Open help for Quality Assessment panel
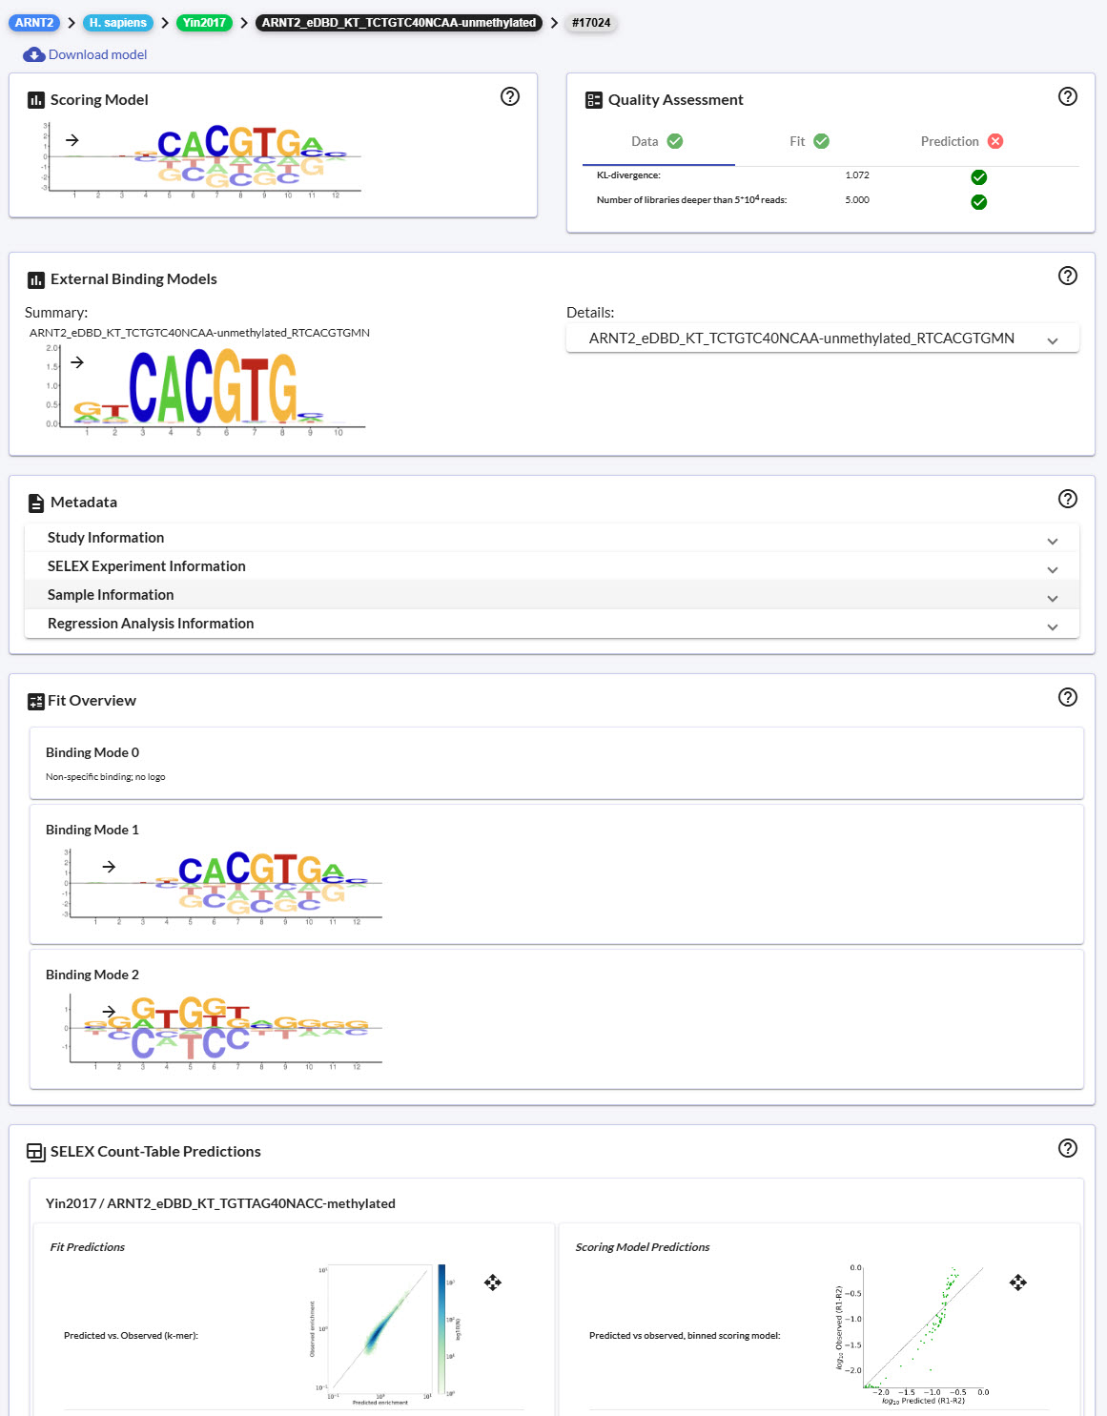Screen dimensions: 1107x1416 (1068, 96)
